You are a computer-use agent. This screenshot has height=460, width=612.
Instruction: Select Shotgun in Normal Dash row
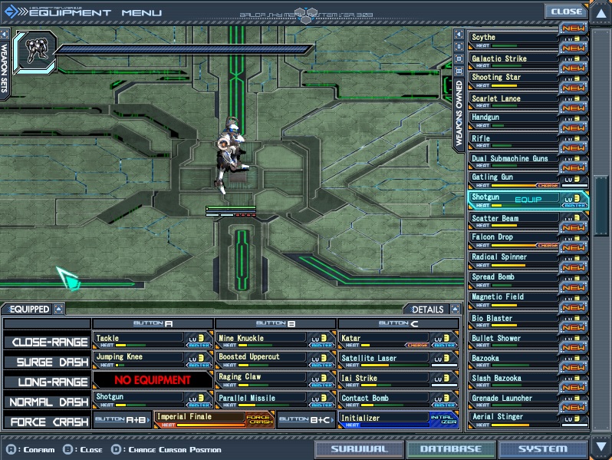click(x=153, y=399)
